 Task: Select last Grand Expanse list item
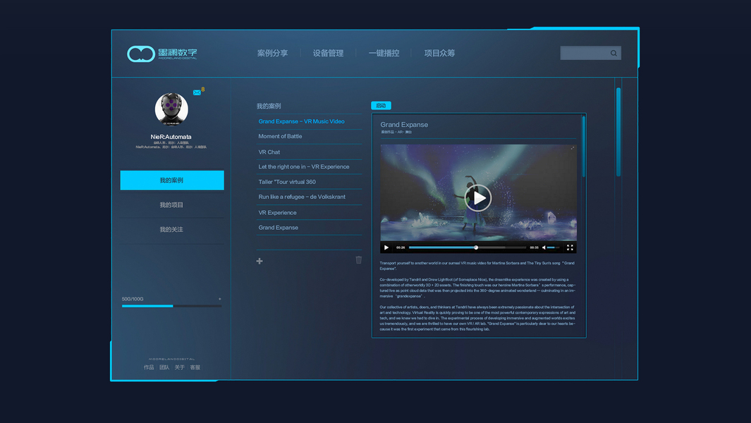[x=279, y=228]
